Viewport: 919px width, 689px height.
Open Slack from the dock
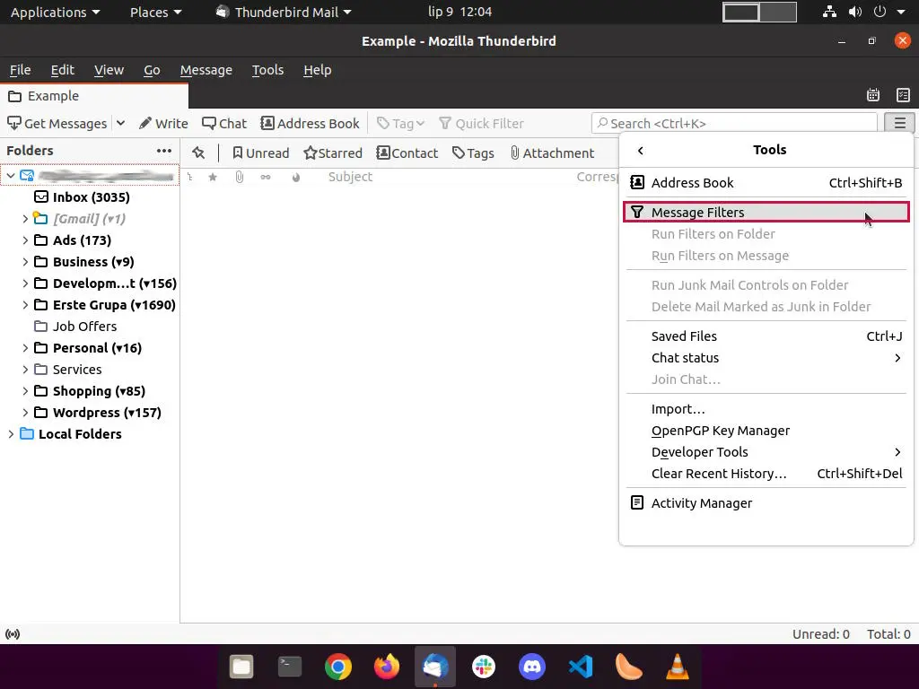(x=484, y=667)
